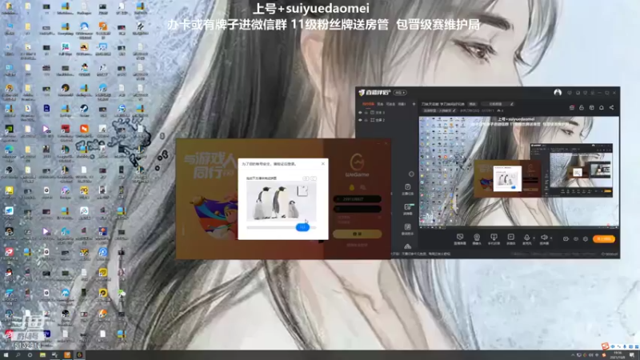The image size is (640, 360).
Task: Click the orange start streaming button
Action: (604, 238)
